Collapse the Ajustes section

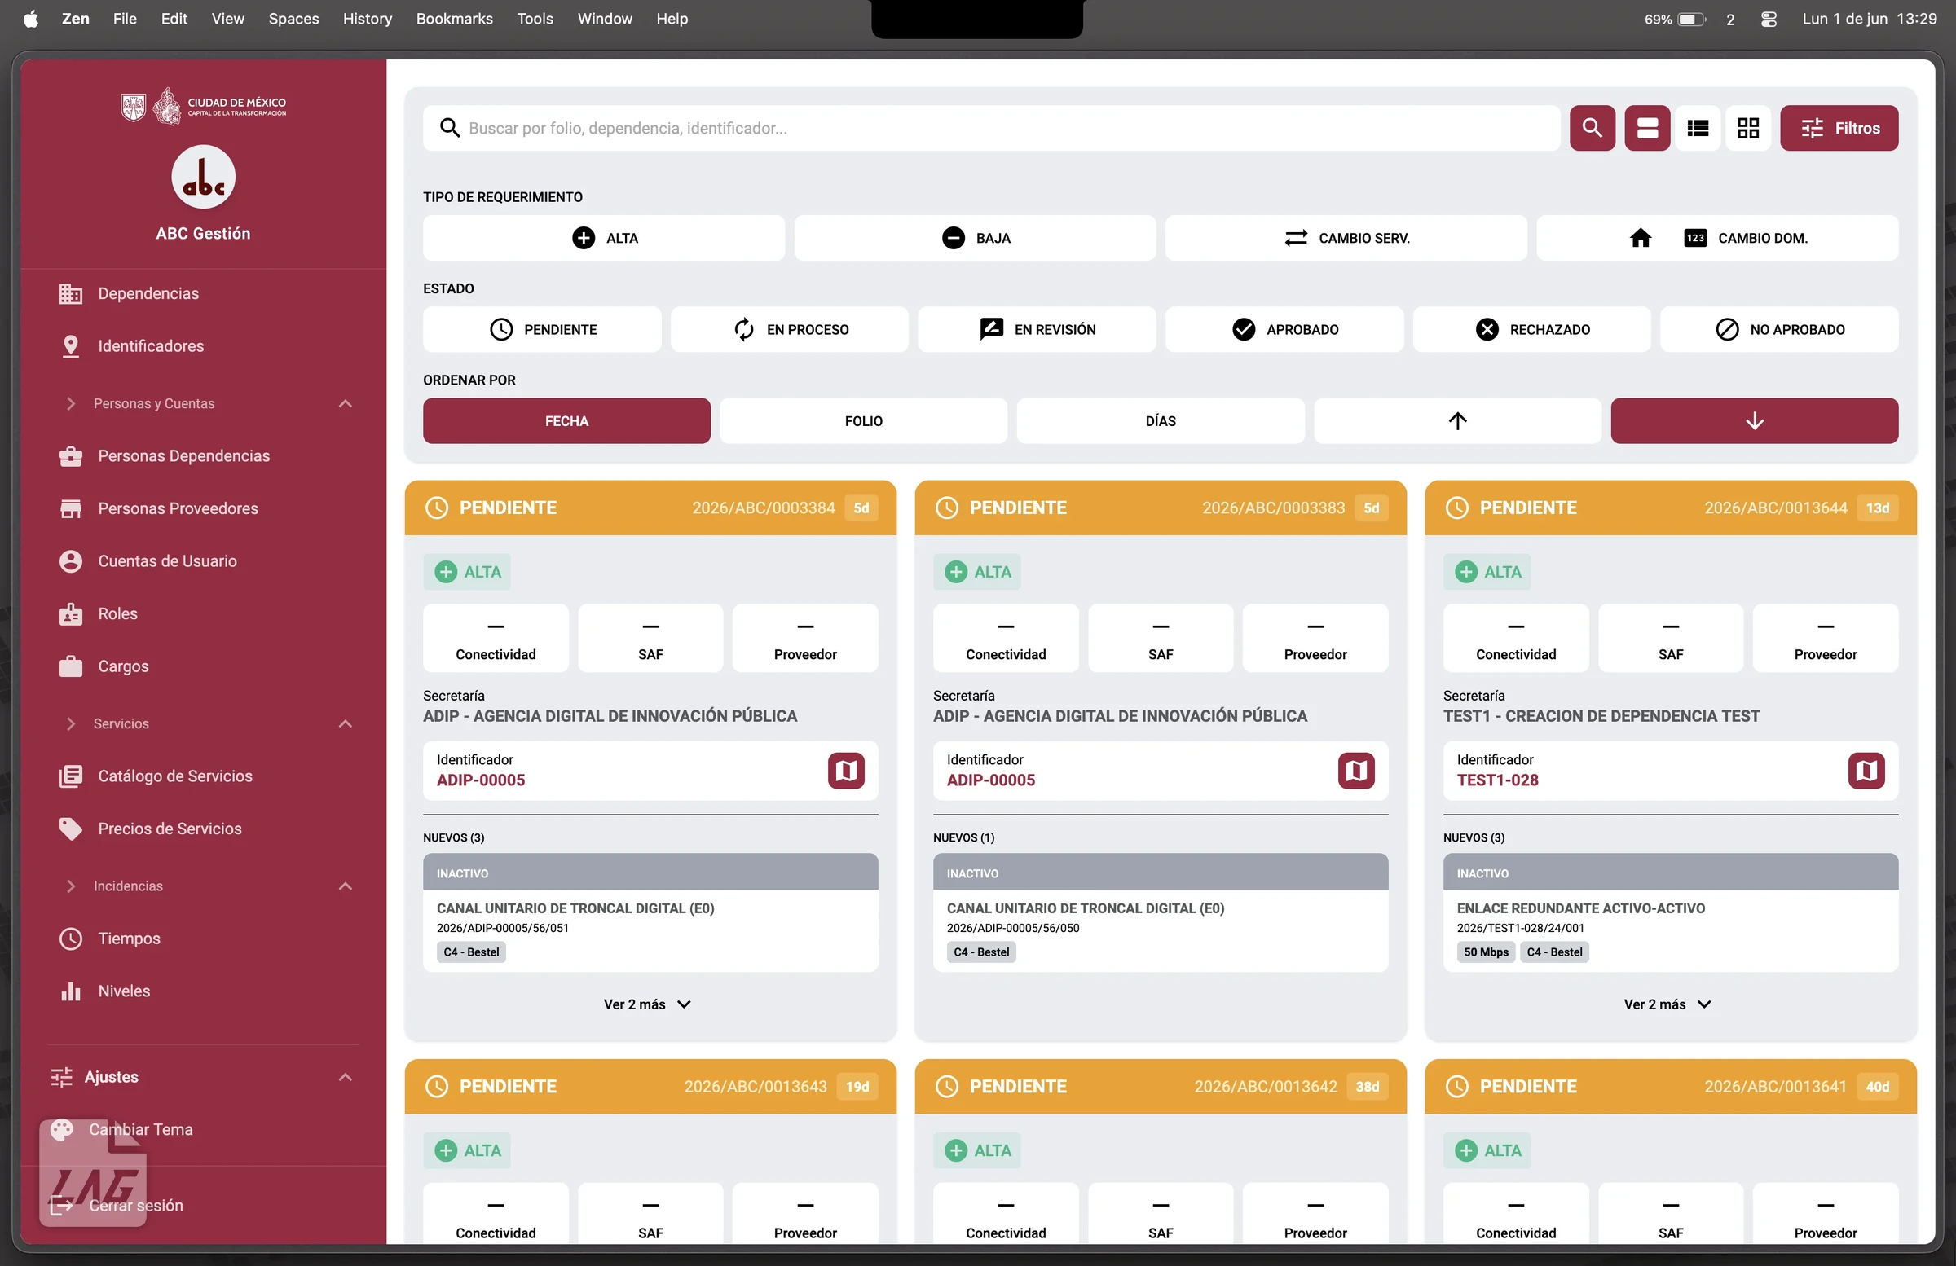[346, 1077]
